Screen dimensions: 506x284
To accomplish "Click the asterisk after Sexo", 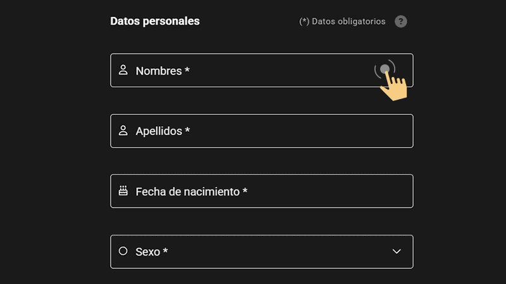I will pyautogui.click(x=165, y=251).
